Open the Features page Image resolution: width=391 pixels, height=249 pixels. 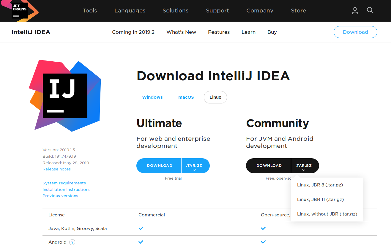coord(219,32)
